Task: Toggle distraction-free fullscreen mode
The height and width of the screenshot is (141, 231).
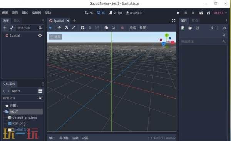Action: click(174, 21)
